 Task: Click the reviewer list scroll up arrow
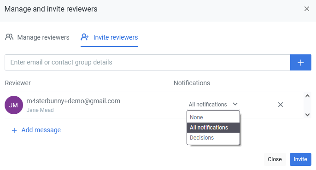[x=307, y=96]
